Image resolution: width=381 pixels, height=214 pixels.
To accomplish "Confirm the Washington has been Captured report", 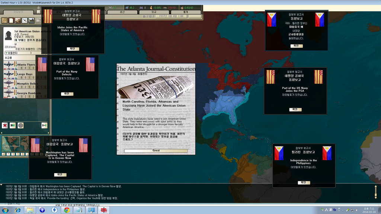I will click(60, 175).
